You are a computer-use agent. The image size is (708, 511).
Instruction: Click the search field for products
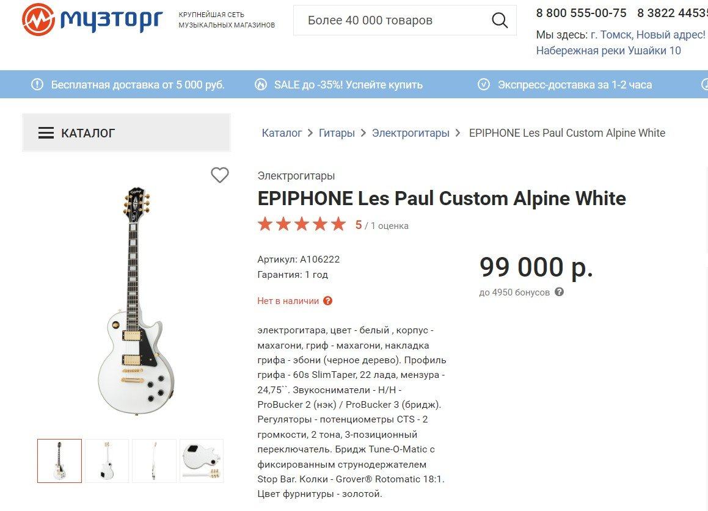pyautogui.click(x=391, y=21)
